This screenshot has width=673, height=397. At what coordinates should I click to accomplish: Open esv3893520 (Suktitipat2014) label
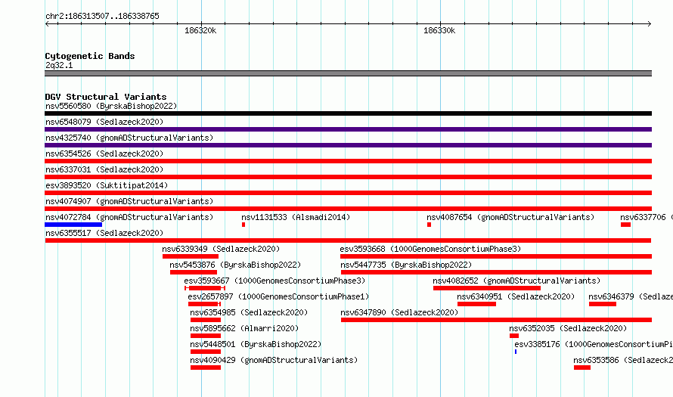click(x=107, y=185)
